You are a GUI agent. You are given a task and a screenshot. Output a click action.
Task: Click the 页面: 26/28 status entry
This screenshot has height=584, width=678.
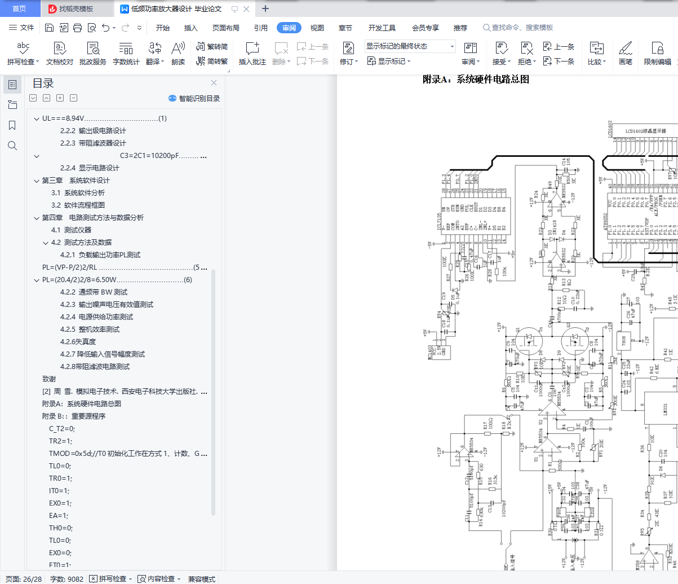(24, 579)
